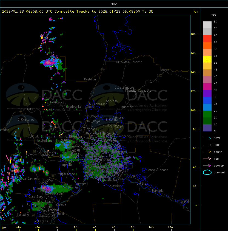Click the SanJose label near S_Francisco
The width and height of the screenshot is (228, 231).
click(112, 101)
